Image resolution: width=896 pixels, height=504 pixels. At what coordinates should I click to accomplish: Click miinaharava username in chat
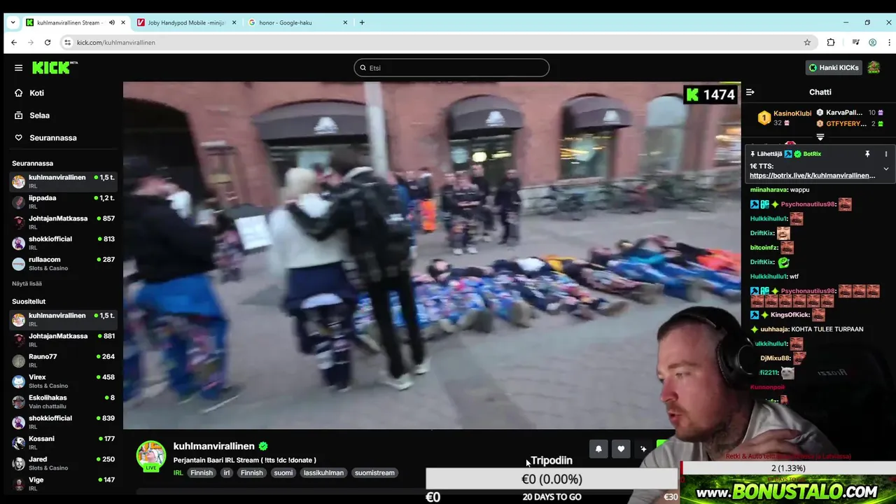(769, 190)
